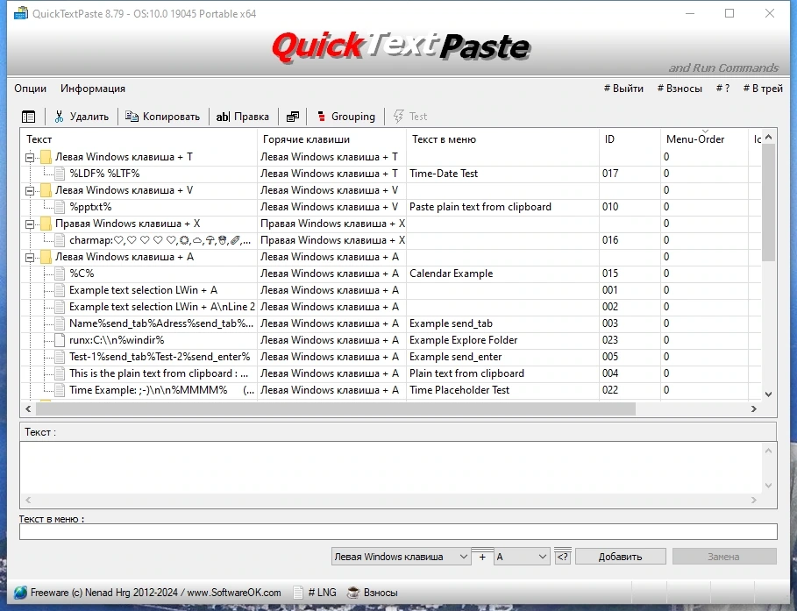Viewport: 797px width, 611px height.
Task: Click the scissors Удалить icon
Action: [x=60, y=117]
